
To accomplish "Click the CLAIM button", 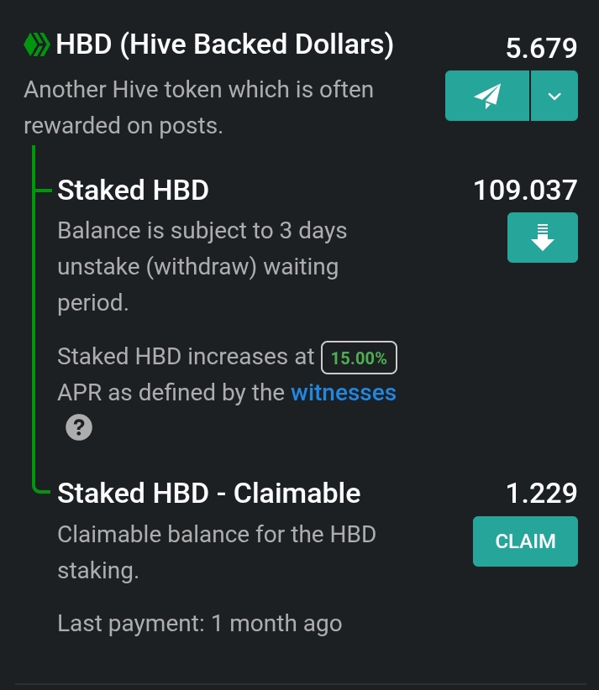I will (525, 541).
